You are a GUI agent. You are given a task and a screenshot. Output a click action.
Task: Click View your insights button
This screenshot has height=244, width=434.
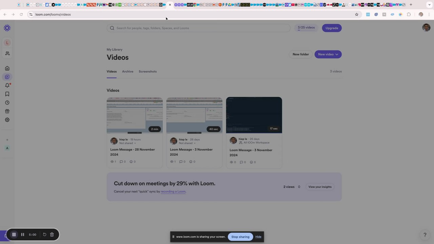(x=320, y=187)
